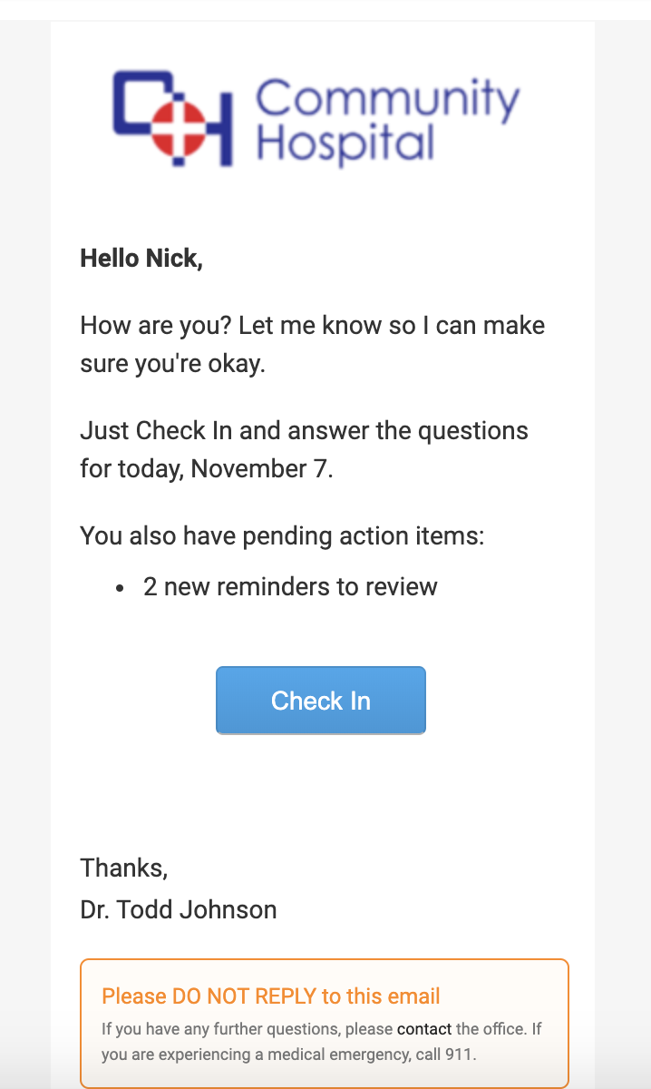Click Dr. Todd Johnson's signature line
Image resolution: width=651 pixels, height=1089 pixels.
[x=179, y=909]
